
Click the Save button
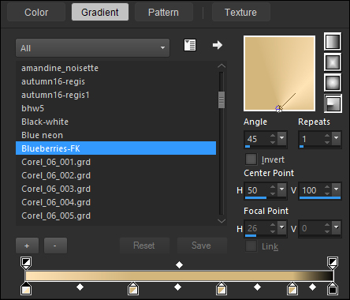(202, 246)
